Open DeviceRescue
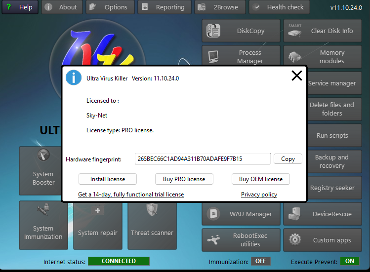Screen dimensions: 370x272 (x=323, y=214)
